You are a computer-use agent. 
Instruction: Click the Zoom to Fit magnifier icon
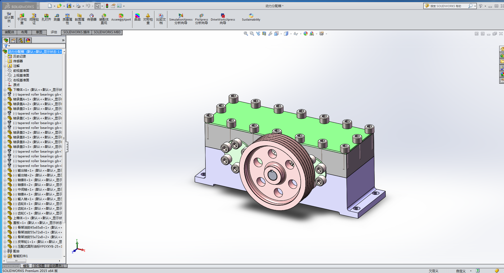(x=246, y=34)
